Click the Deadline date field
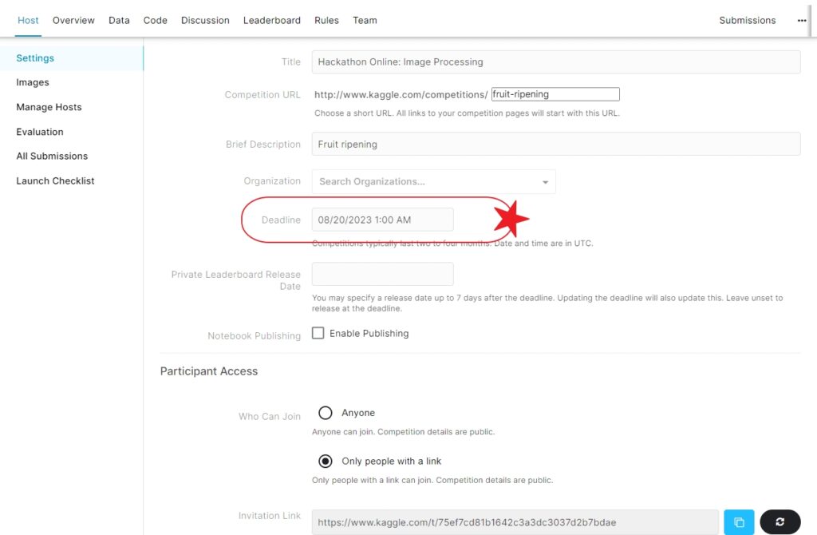Viewport: 817px width, 535px height. 382,220
